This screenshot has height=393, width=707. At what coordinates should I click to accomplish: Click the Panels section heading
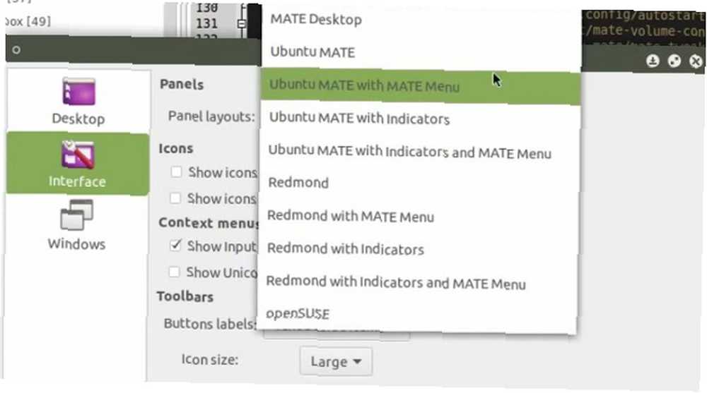[182, 84]
